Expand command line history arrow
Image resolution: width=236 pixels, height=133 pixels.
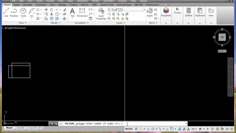tap(186, 124)
